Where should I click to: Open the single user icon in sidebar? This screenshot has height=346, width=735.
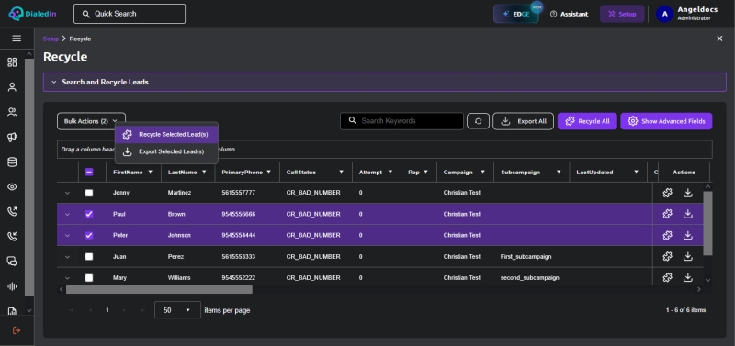click(12, 86)
